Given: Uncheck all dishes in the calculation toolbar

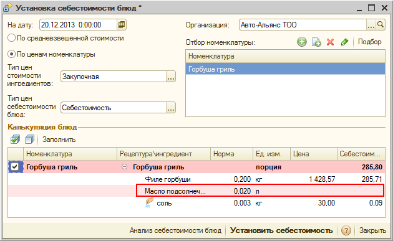Looking at the screenshot, I should tap(29, 139).
